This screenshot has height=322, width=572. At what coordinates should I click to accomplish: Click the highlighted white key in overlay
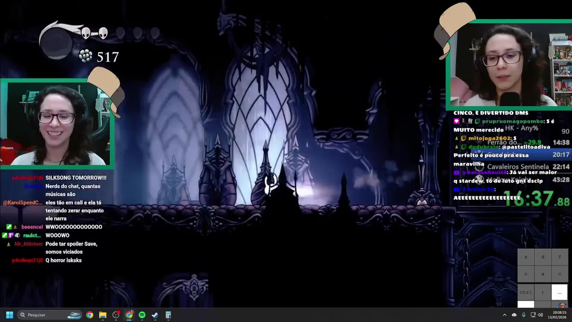pos(559,292)
